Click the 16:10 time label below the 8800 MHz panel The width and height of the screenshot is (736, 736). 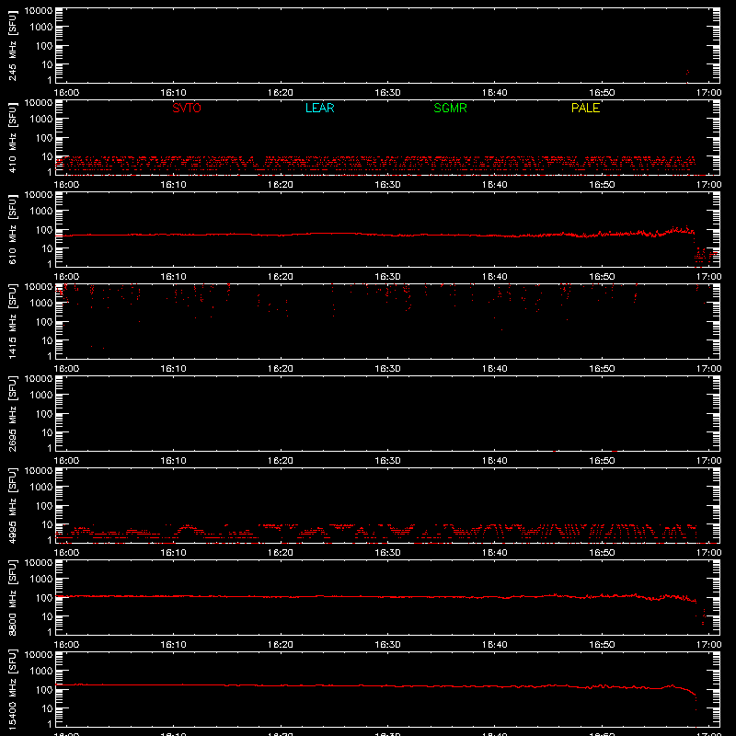(x=173, y=645)
